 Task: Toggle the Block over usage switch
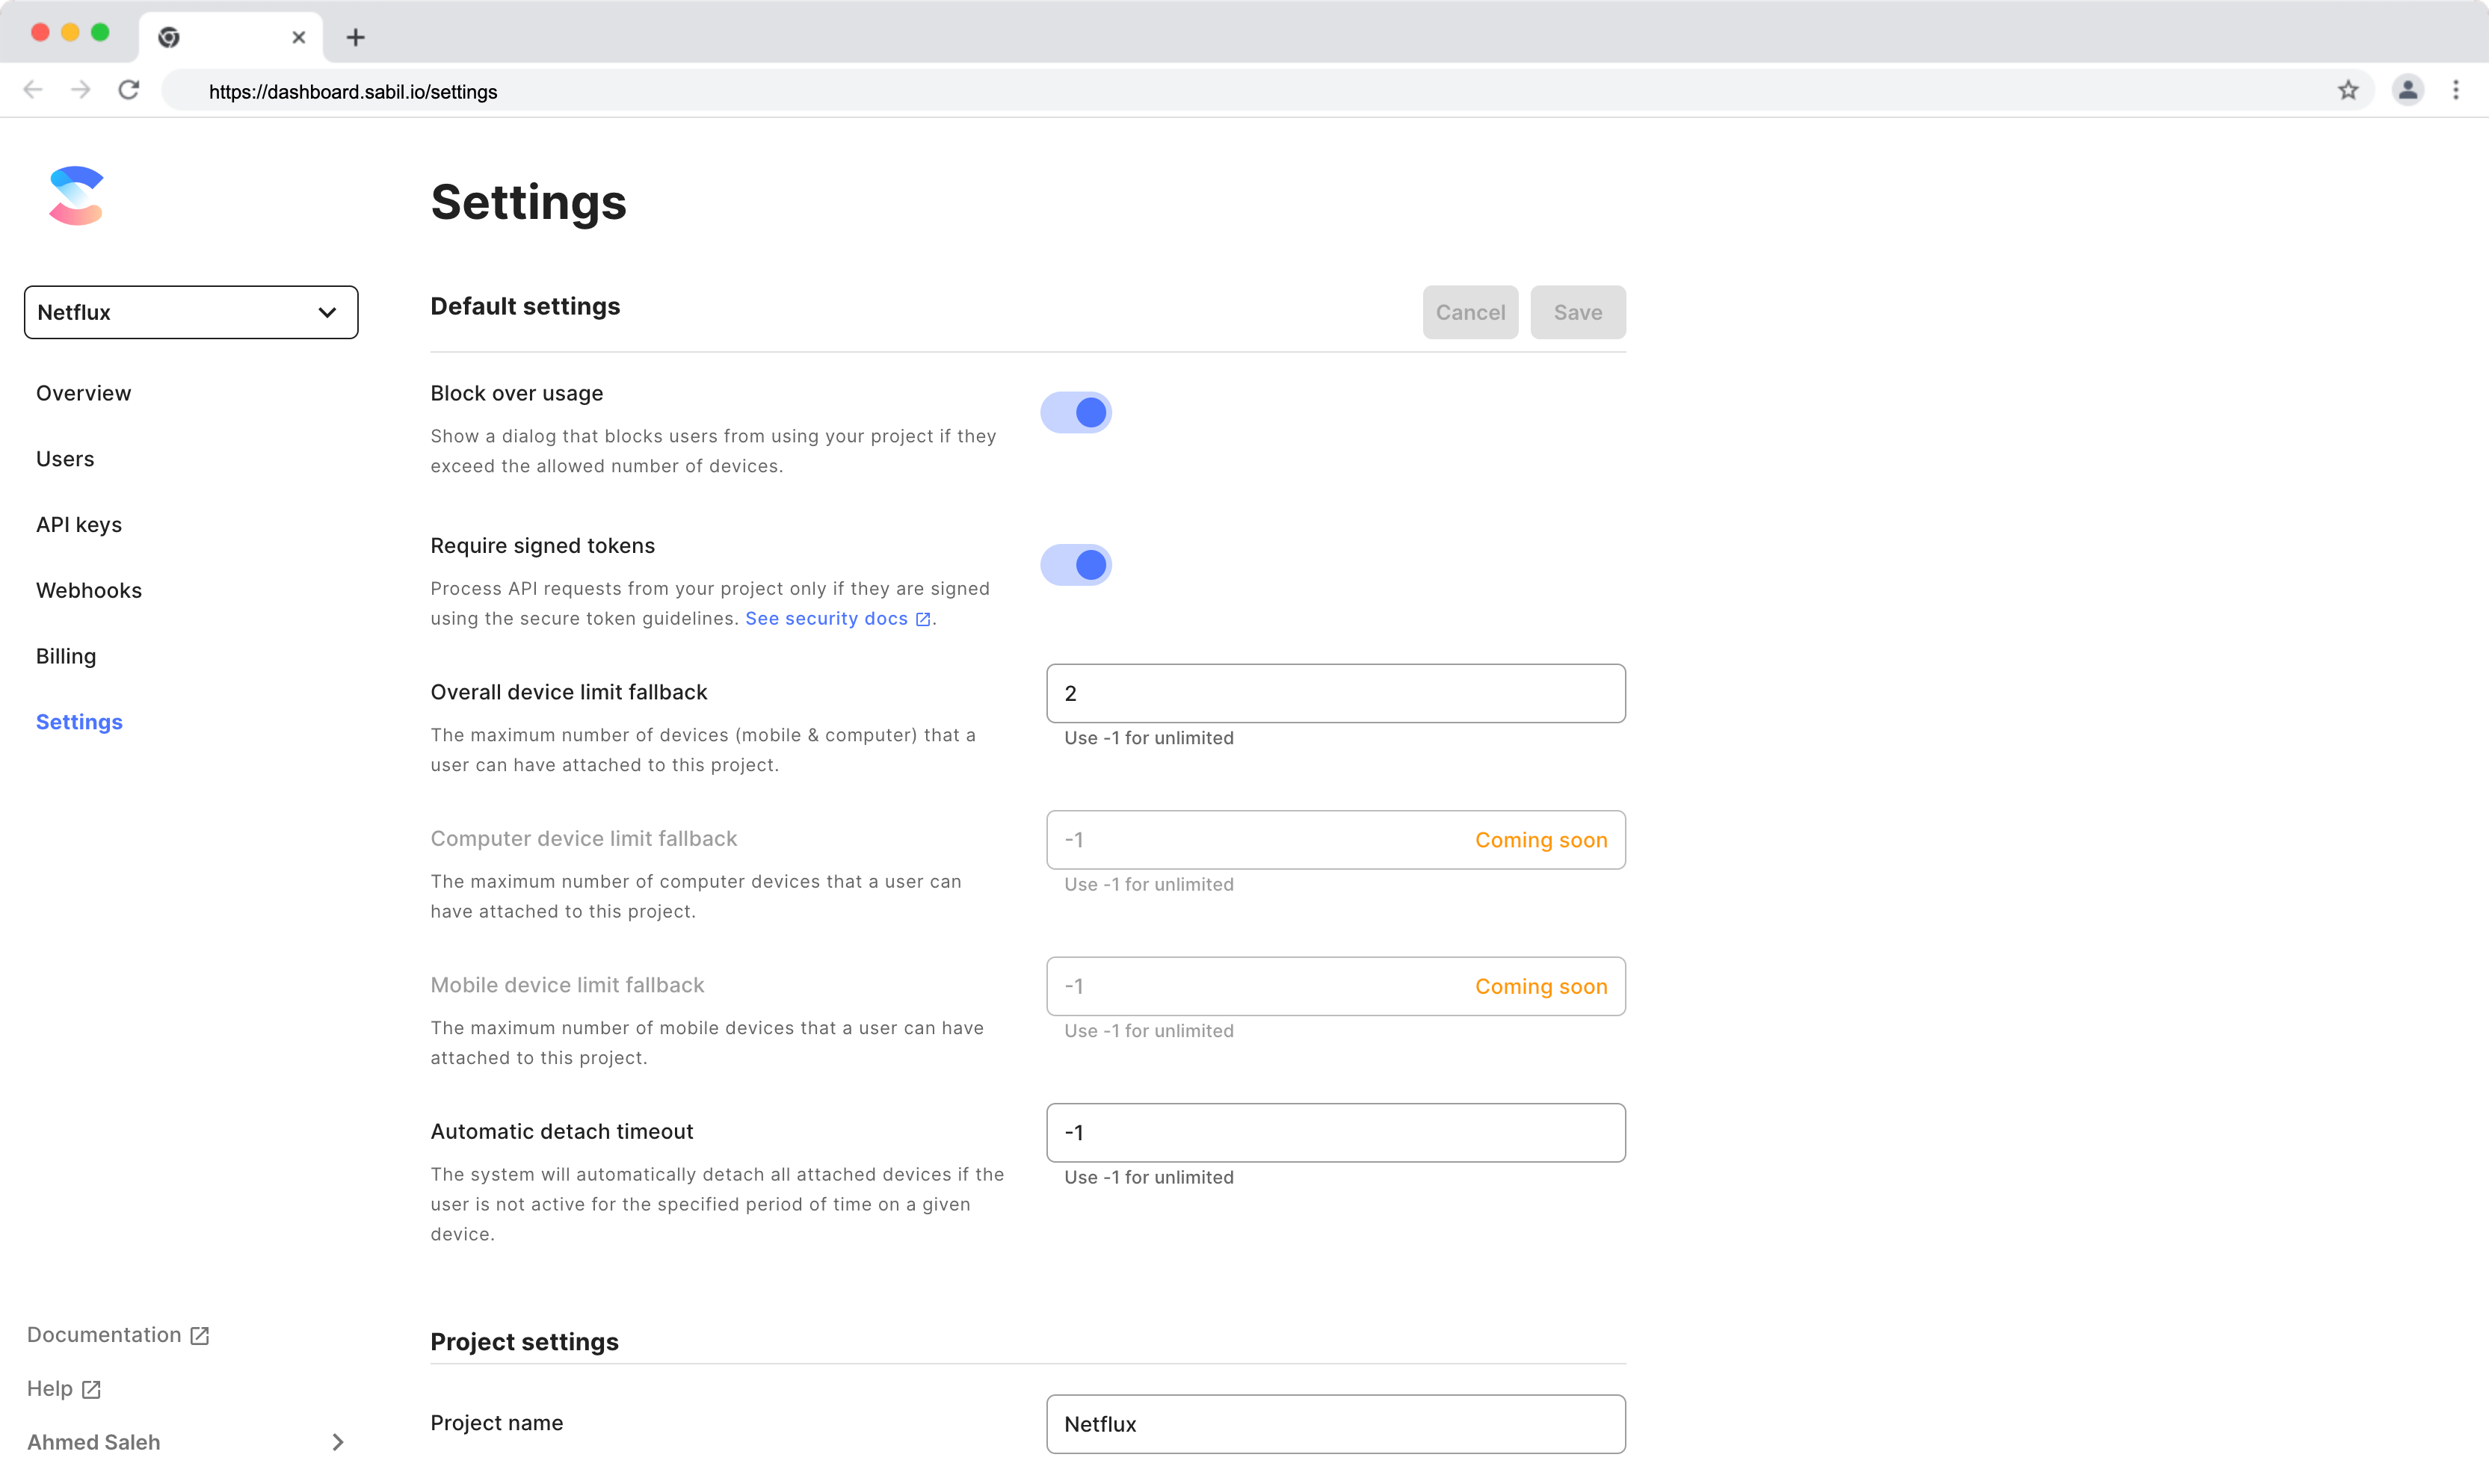[x=1076, y=412]
